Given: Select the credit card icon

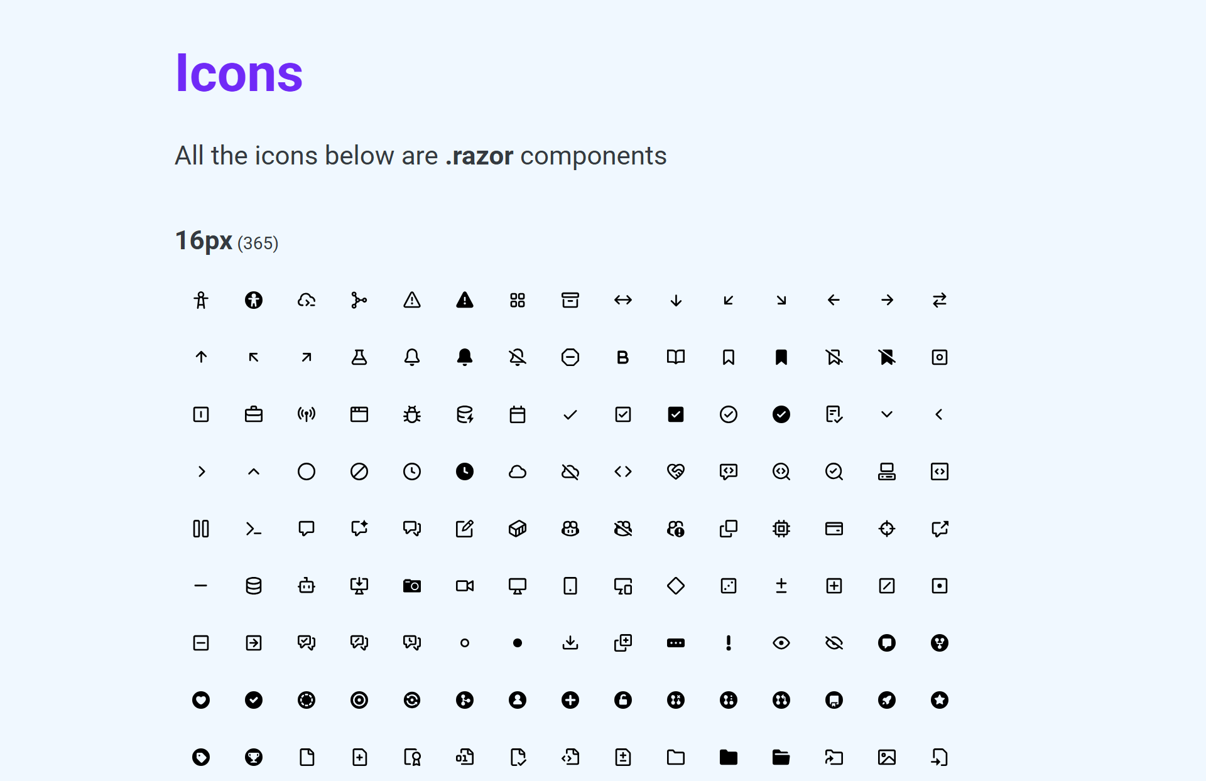Looking at the screenshot, I should (x=834, y=529).
